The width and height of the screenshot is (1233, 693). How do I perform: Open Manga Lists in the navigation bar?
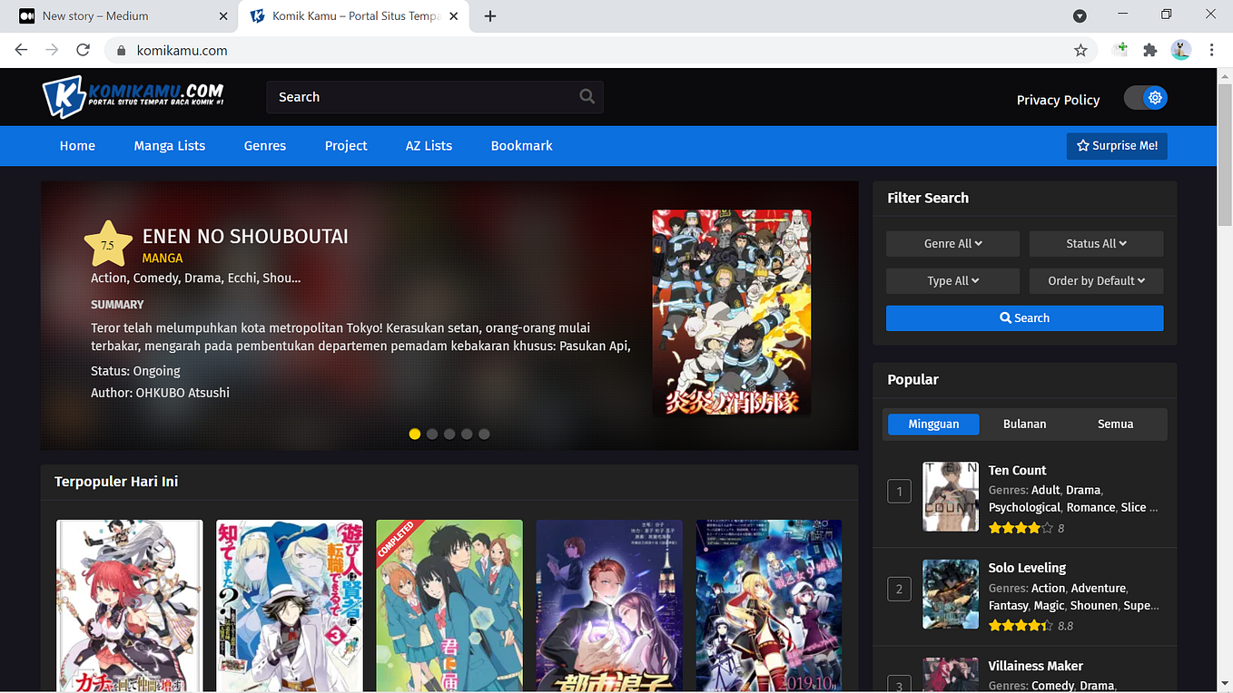tap(170, 145)
